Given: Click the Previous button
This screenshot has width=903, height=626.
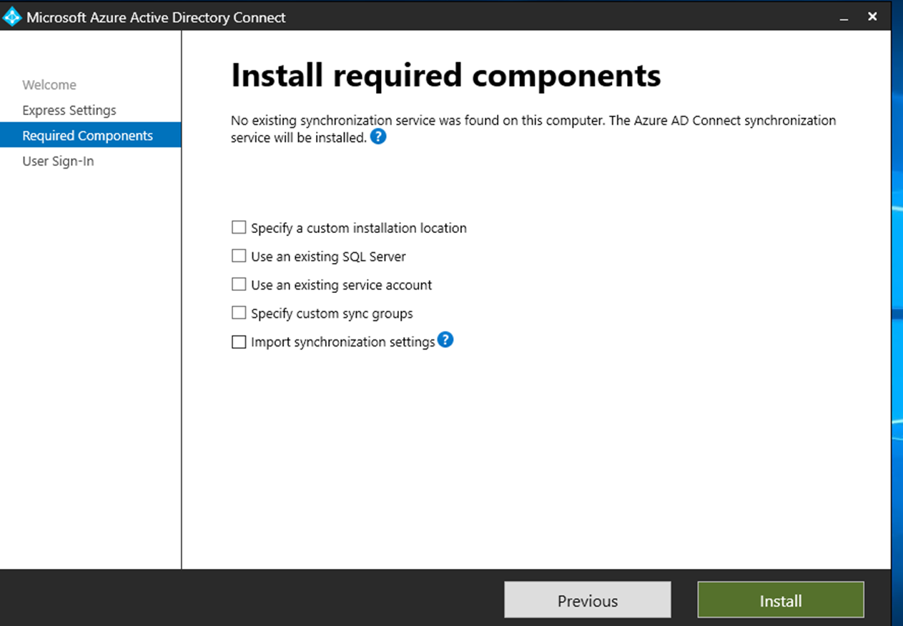Looking at the screenshot, I should pyautogui.click(x=588, y=600).
